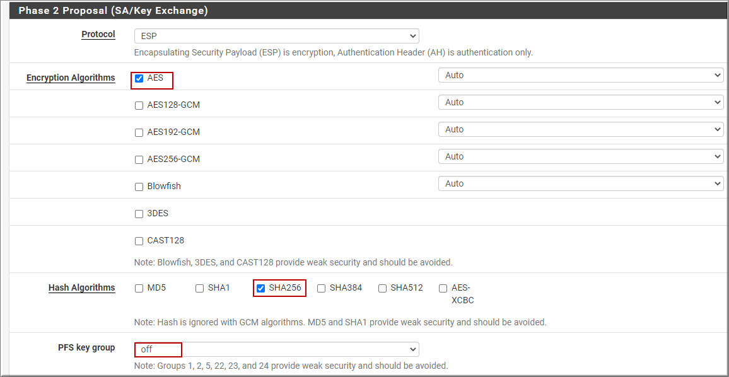Select the AES-XCBC hash checkbox
Screen dimensions: 729x377
[x=443, y=288]
